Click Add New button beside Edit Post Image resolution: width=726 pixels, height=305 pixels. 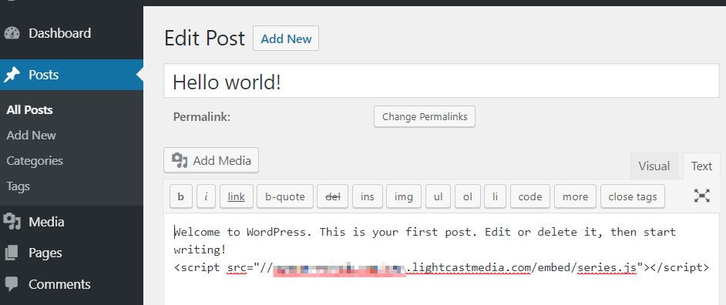(286, 39)
